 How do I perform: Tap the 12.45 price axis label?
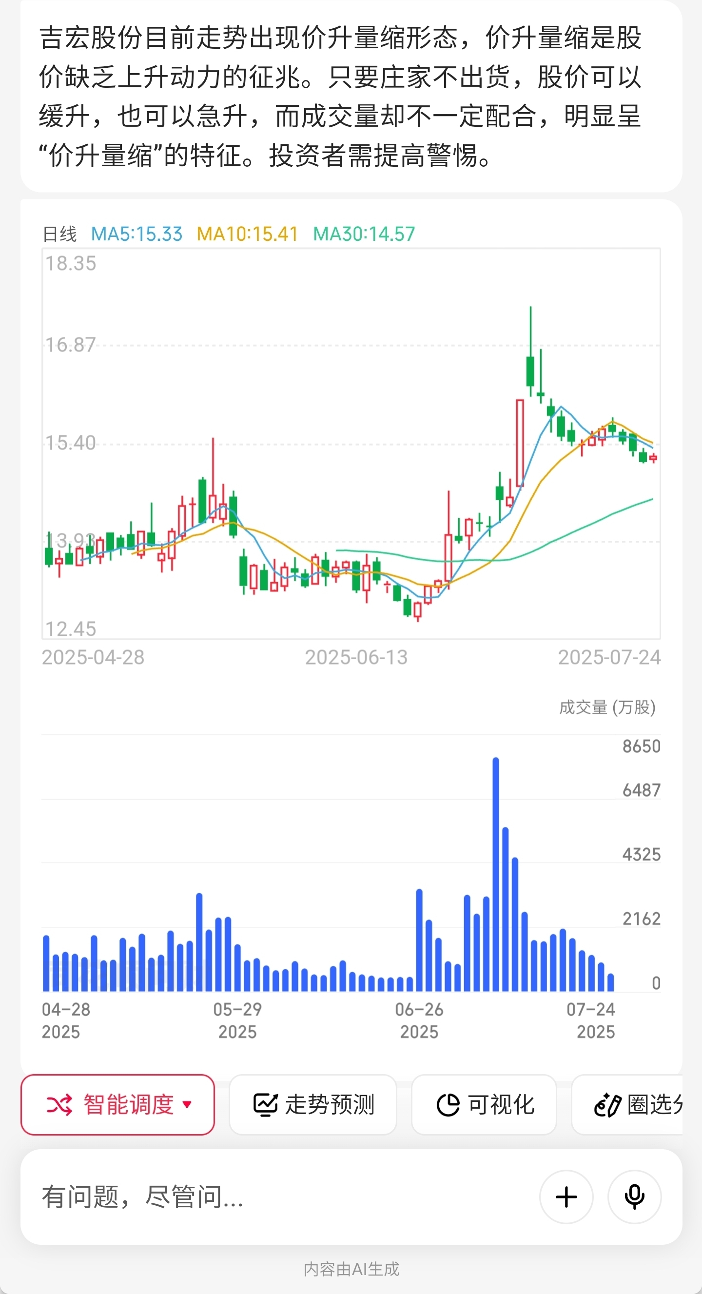(x=70, y=629)
